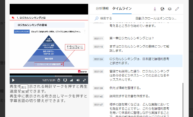Open video quality bars icon
Screen dimensions: 193x117
(x=71, y=80)
